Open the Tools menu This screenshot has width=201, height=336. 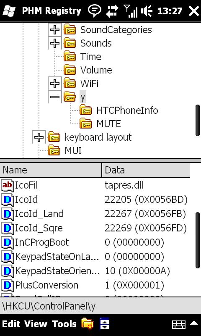tap(64, 324)
